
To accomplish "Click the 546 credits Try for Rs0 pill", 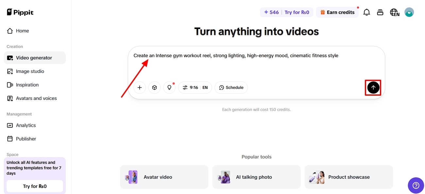I will point(287,12).
